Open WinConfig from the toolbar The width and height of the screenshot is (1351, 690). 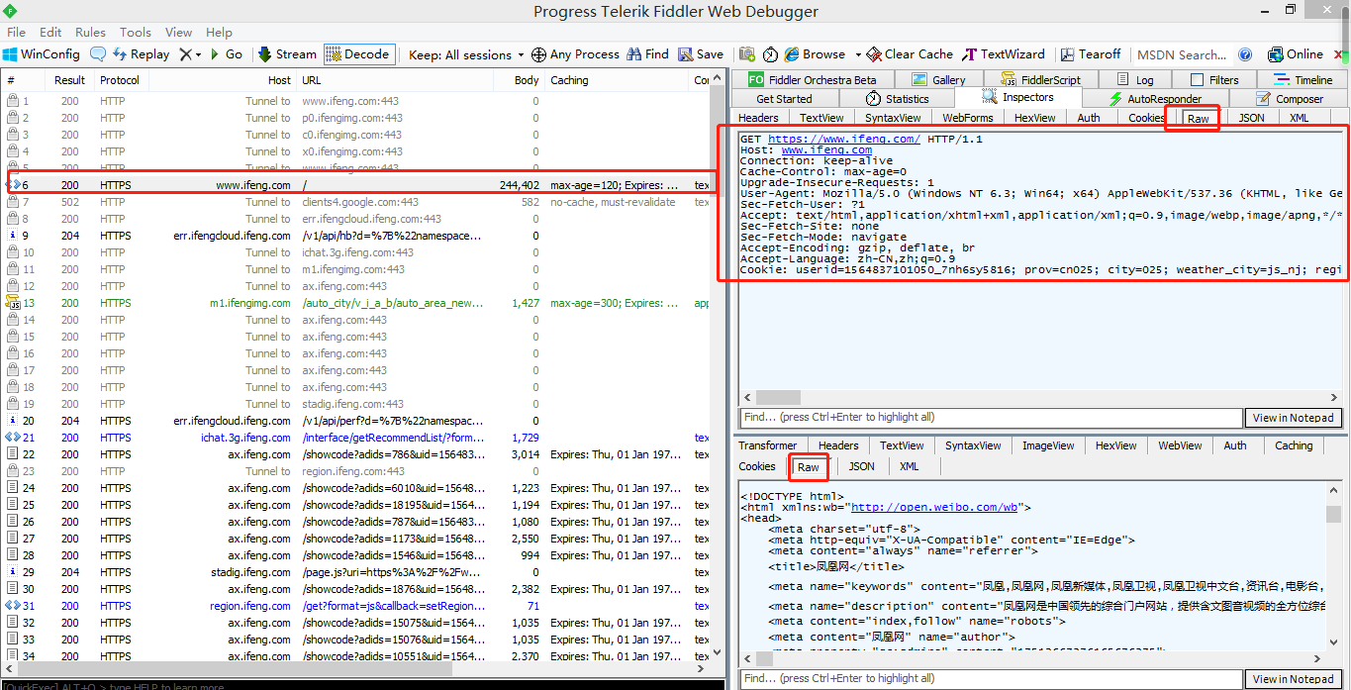(41, 54)
